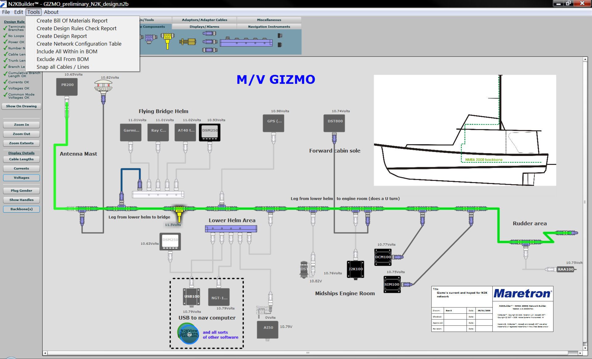The image size is (592, 359).
Task: Switch to Displays/Alarms tab
Action: point(204,27)
